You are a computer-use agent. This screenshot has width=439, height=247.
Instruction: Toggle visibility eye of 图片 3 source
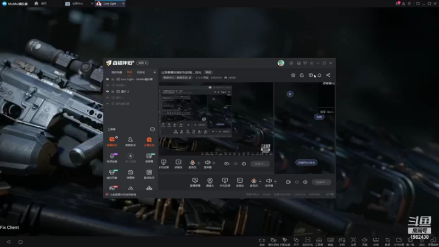coord(108,91)
